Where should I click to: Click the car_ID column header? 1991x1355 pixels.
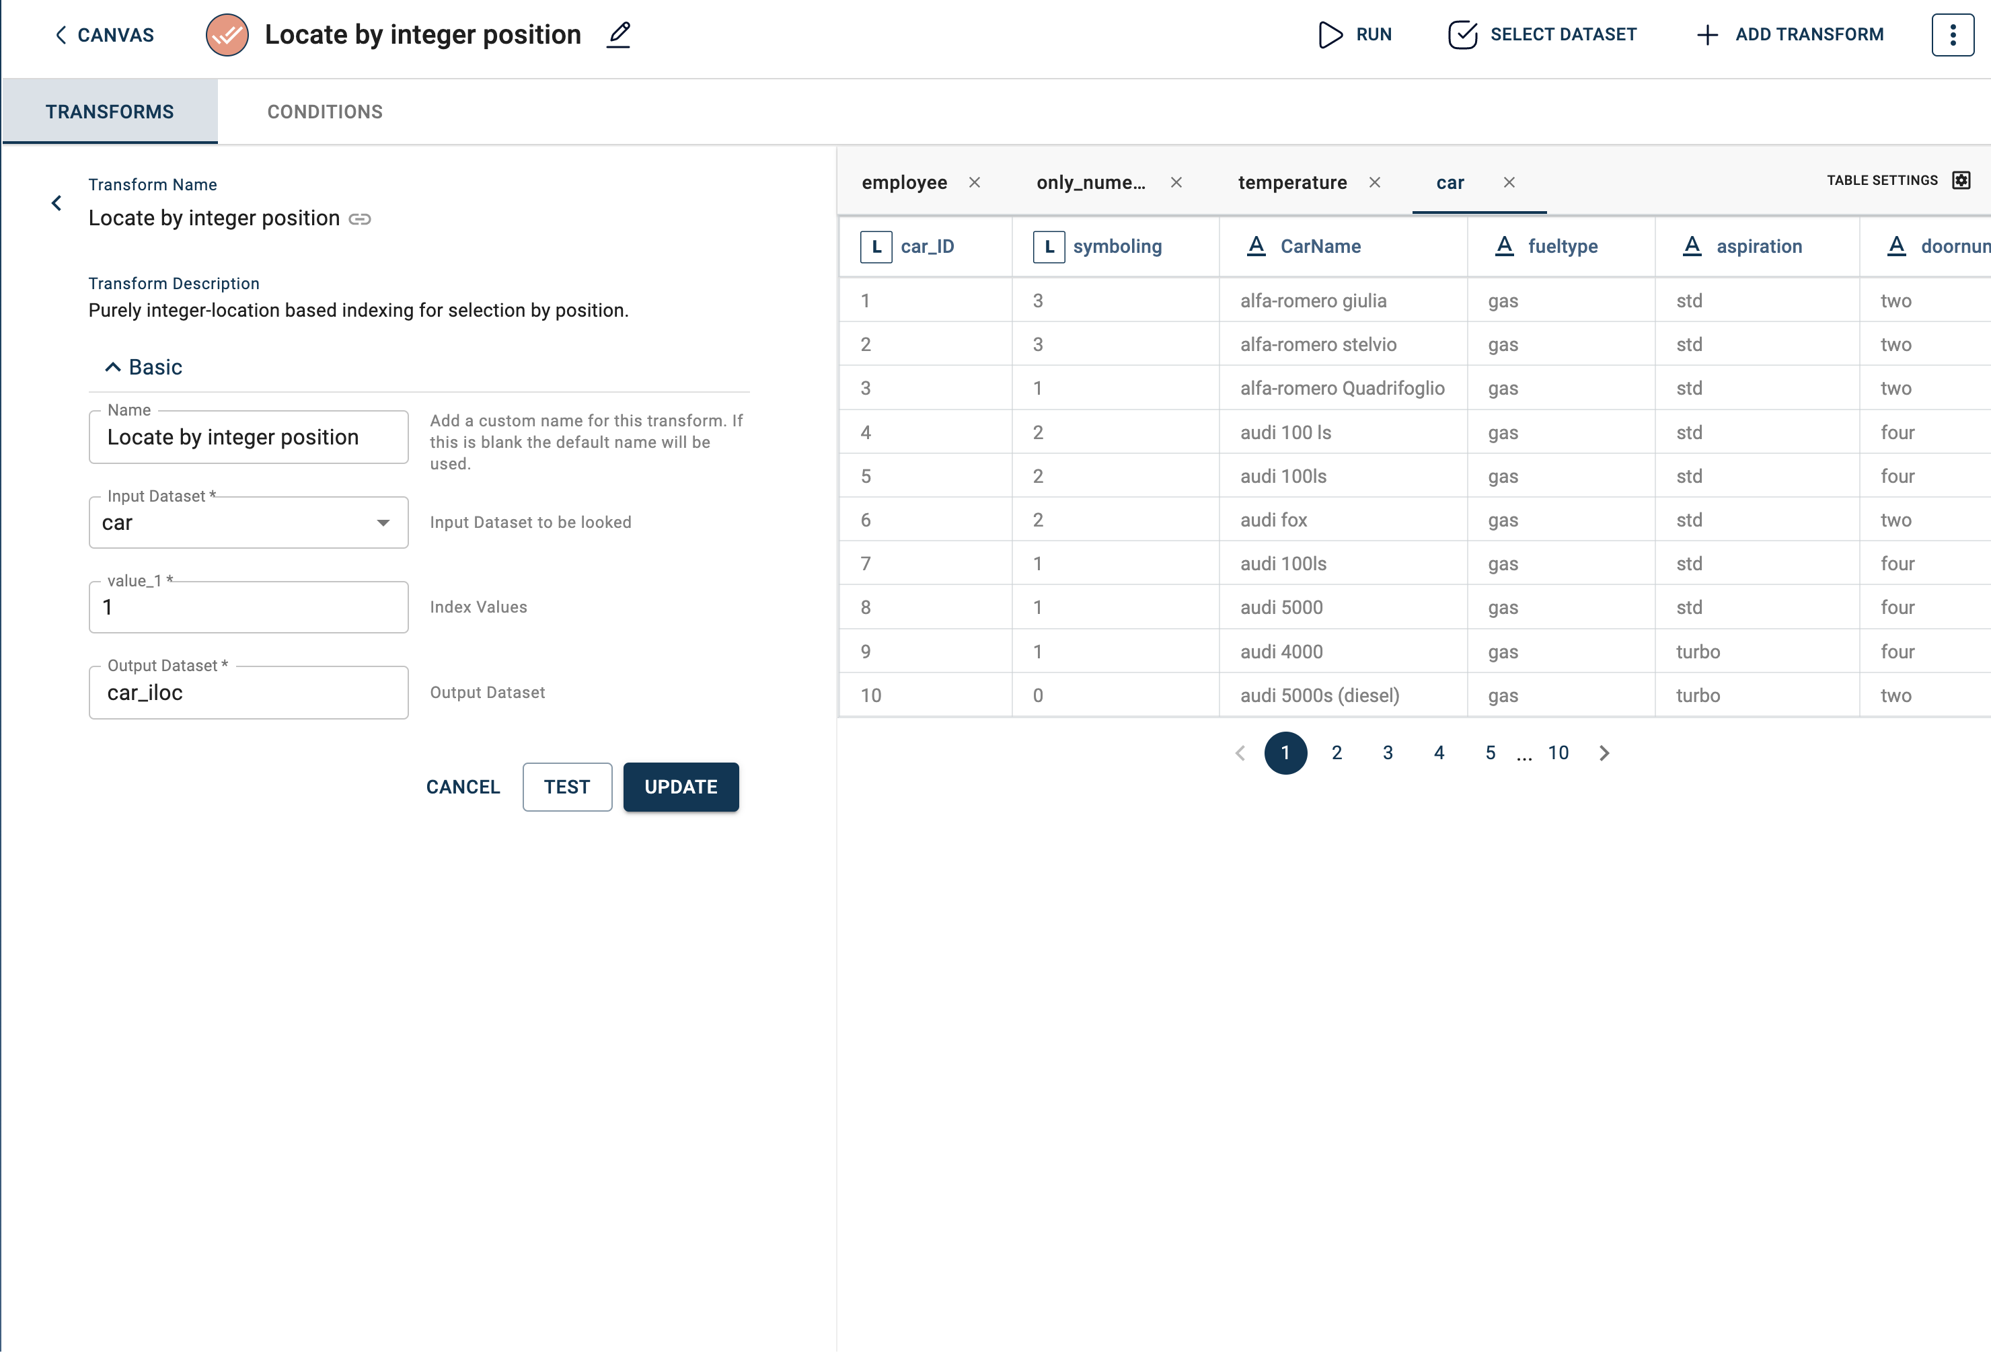click(x=927, y=247)
